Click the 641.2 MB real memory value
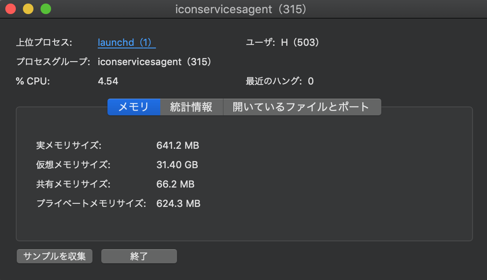The image size is (487, 280). pos(177,145)
